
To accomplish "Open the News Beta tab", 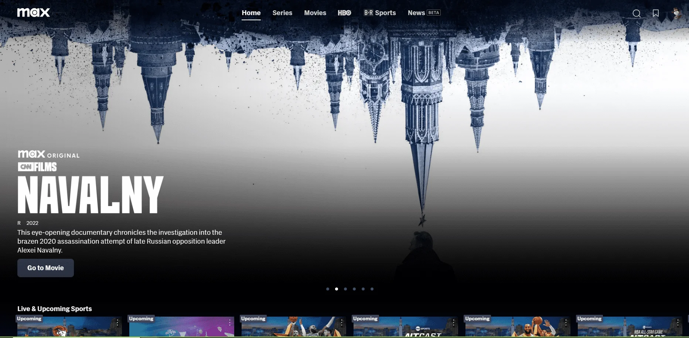I will 424,13.
